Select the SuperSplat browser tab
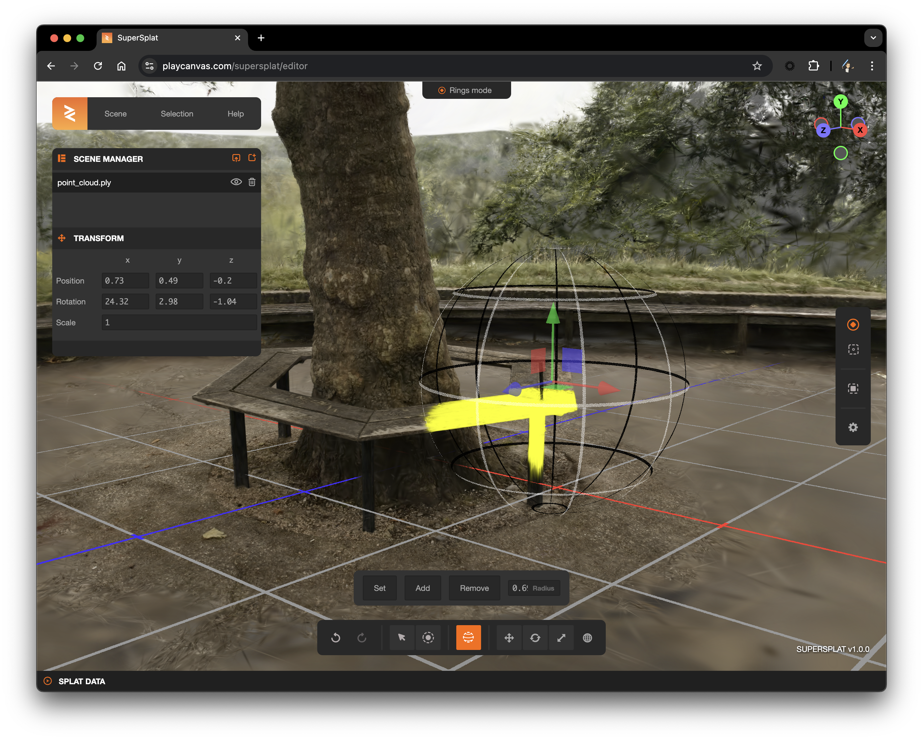 pyautogui.click(x=171, y=38)
